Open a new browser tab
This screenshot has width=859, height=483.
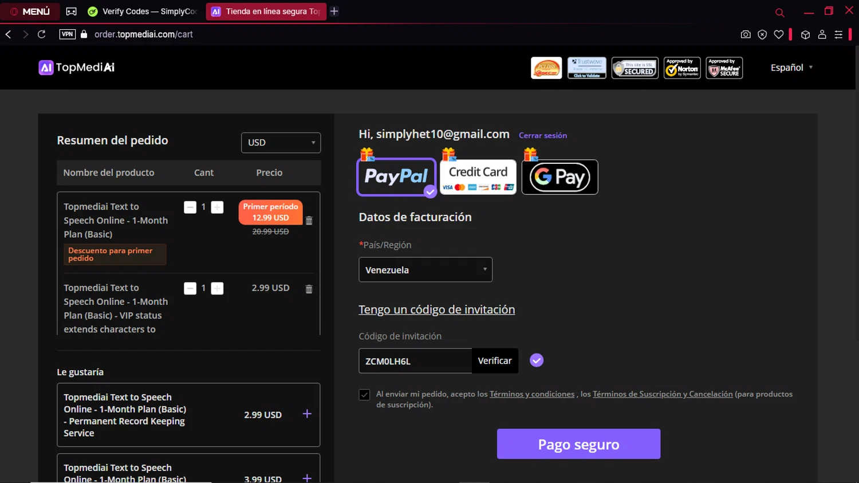pos(334,11)
